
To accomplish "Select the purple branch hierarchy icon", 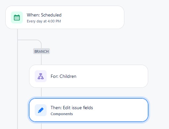I will point(41,76).
